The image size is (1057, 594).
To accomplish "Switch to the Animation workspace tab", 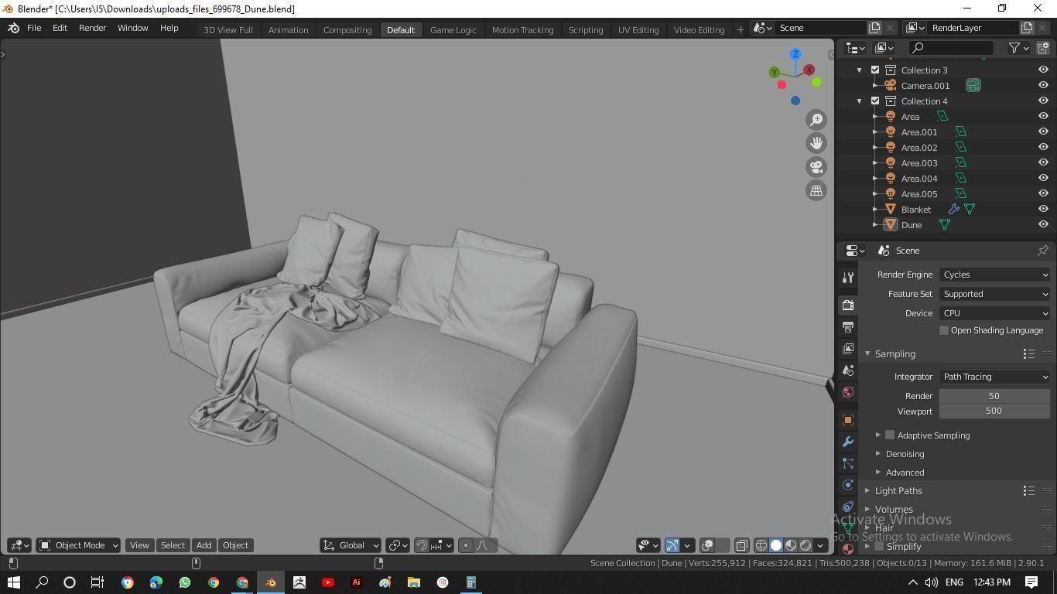I will tap(288, 29).
